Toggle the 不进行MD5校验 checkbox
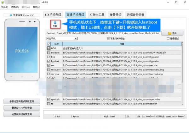Viewport: 189px width, 133px height. pos(109,39)
